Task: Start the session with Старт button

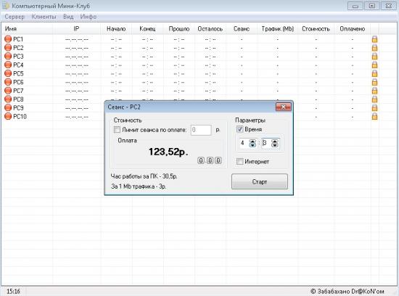Action: pyautogui.click(x=260, y=181)
